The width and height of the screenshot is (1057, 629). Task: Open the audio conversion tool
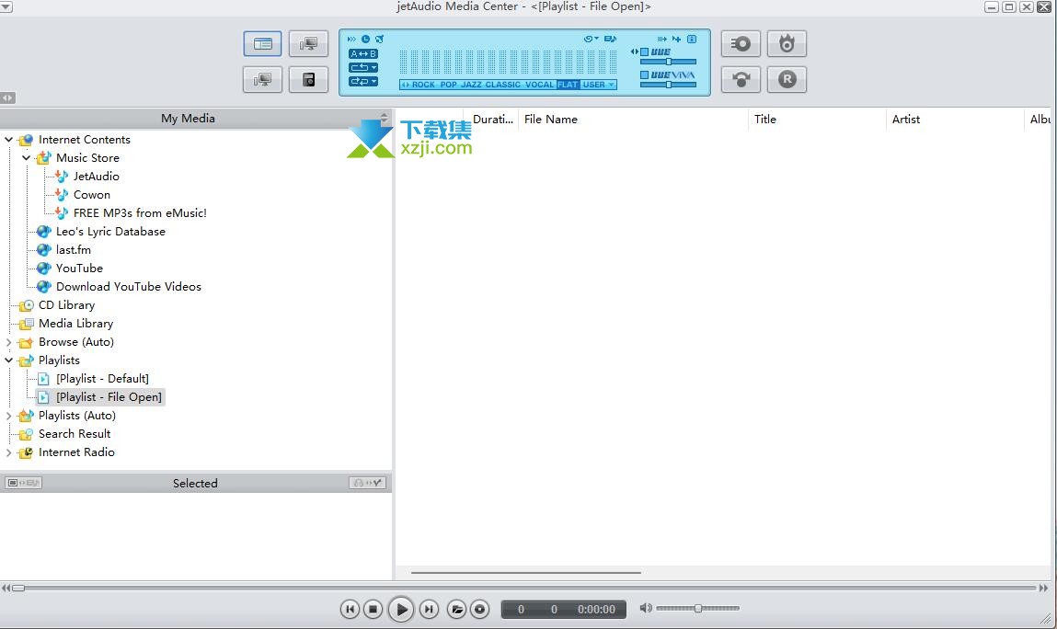(741, 80)
